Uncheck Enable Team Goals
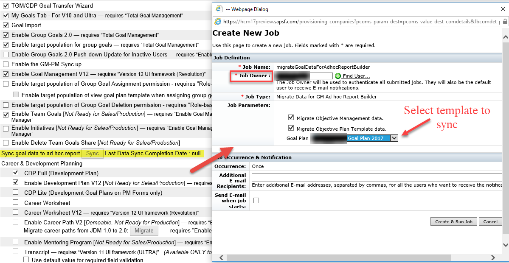The height and width of the screenshot is (263, 509). coord(6,114)
